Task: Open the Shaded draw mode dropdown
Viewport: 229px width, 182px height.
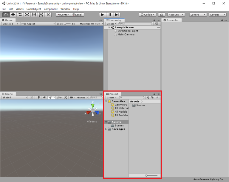Action: pos(15,97)
